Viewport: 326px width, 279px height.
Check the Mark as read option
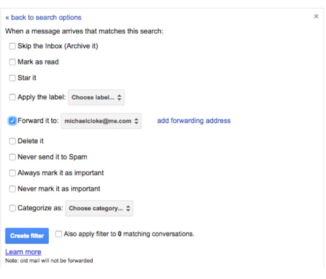[12, 62]
